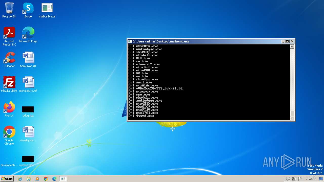Open the volume speaker tray icon
This screenshot has height=182, width=324.
pos(288,179)
